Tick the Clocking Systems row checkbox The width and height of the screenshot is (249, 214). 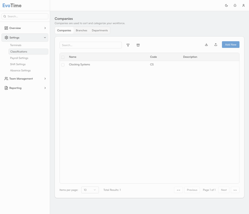[x=63, y=65]
